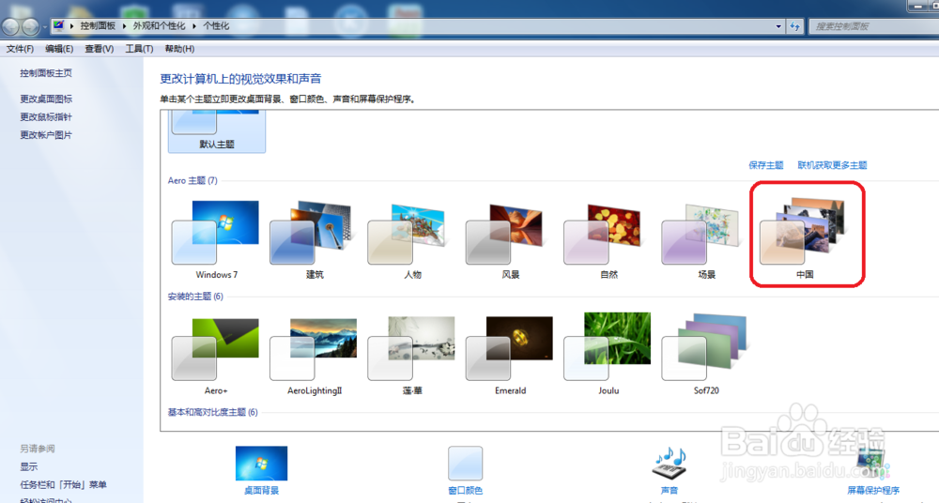Open 任务栏和「开始」菜单 link
The width and height of the screenshot is (939, 503).
pos(64,484)
